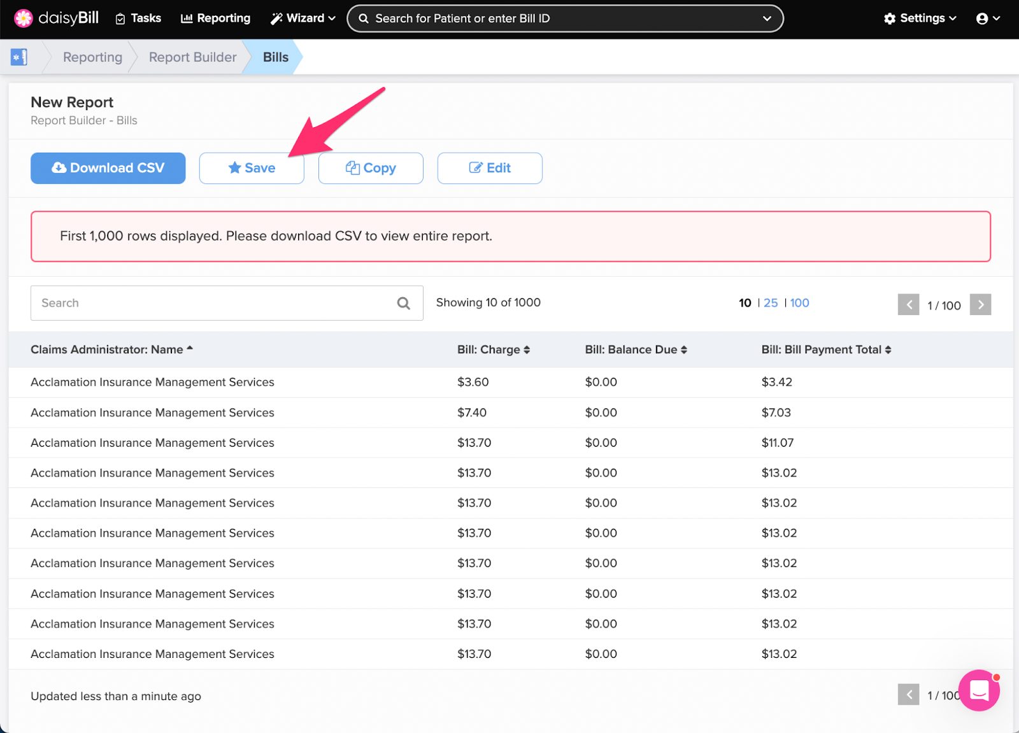Open the Reporting menu item
The width and height of the screenshot is (1019, 733).
point(215,18)
